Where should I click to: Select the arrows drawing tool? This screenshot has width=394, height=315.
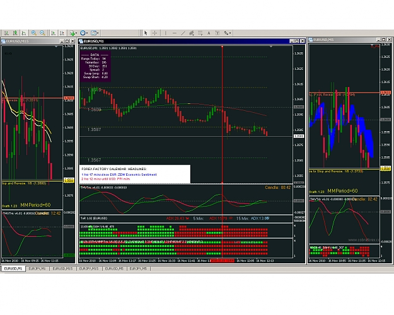(226, 33)
